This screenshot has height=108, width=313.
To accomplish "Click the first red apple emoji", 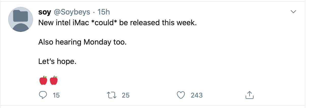I will coord(43,80).
